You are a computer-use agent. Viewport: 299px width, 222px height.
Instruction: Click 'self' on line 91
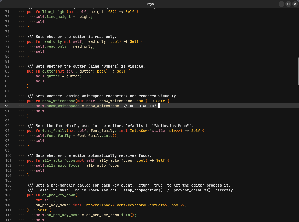(40, 111)
